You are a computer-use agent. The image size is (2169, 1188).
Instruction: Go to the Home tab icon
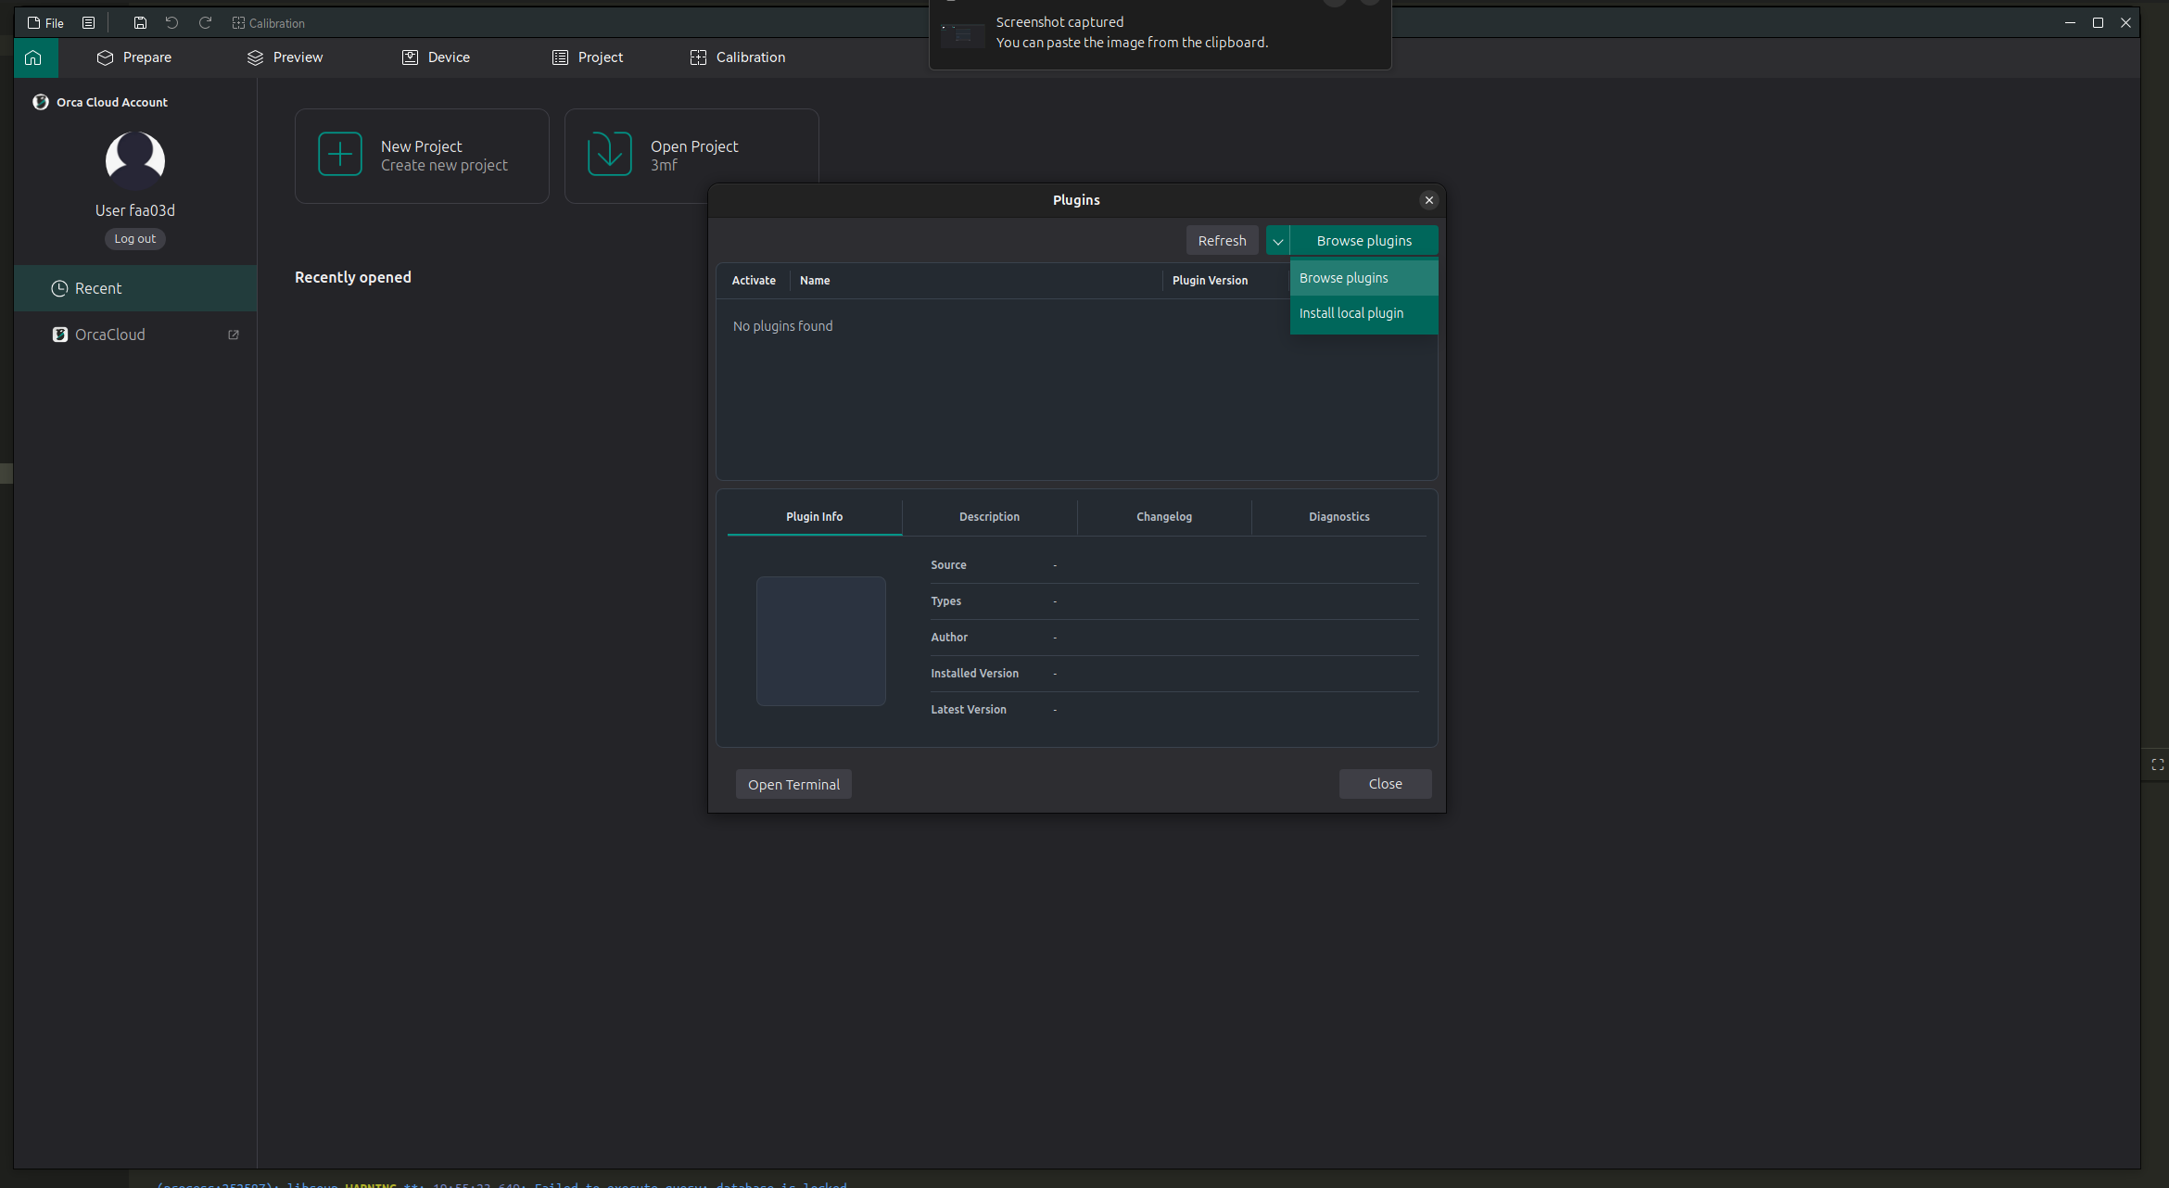[x=34, y=57]
